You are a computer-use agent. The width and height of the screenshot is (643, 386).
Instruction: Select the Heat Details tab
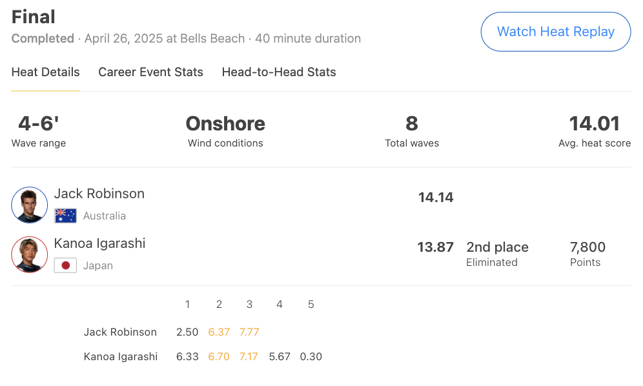46,72
